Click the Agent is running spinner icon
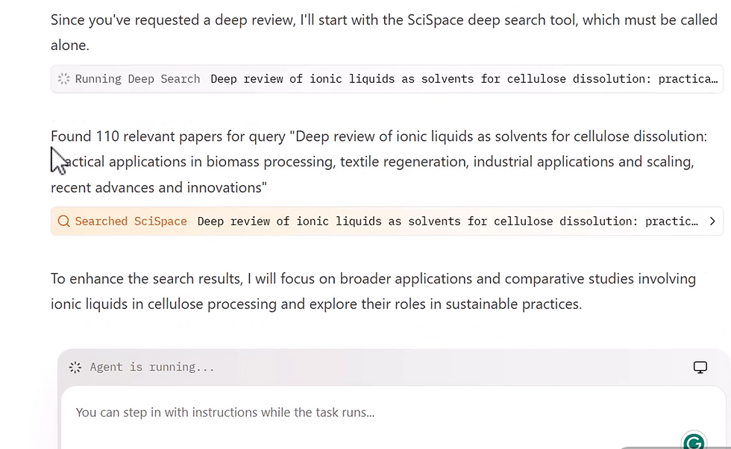This screenshot has width=731, height=449. click(75, 367)
